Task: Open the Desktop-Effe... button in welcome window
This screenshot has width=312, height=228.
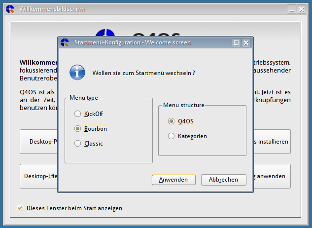Action: click(x=38, y=176)
